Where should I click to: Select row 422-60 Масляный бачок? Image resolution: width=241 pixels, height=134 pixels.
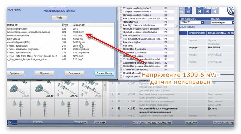[171, 96]
